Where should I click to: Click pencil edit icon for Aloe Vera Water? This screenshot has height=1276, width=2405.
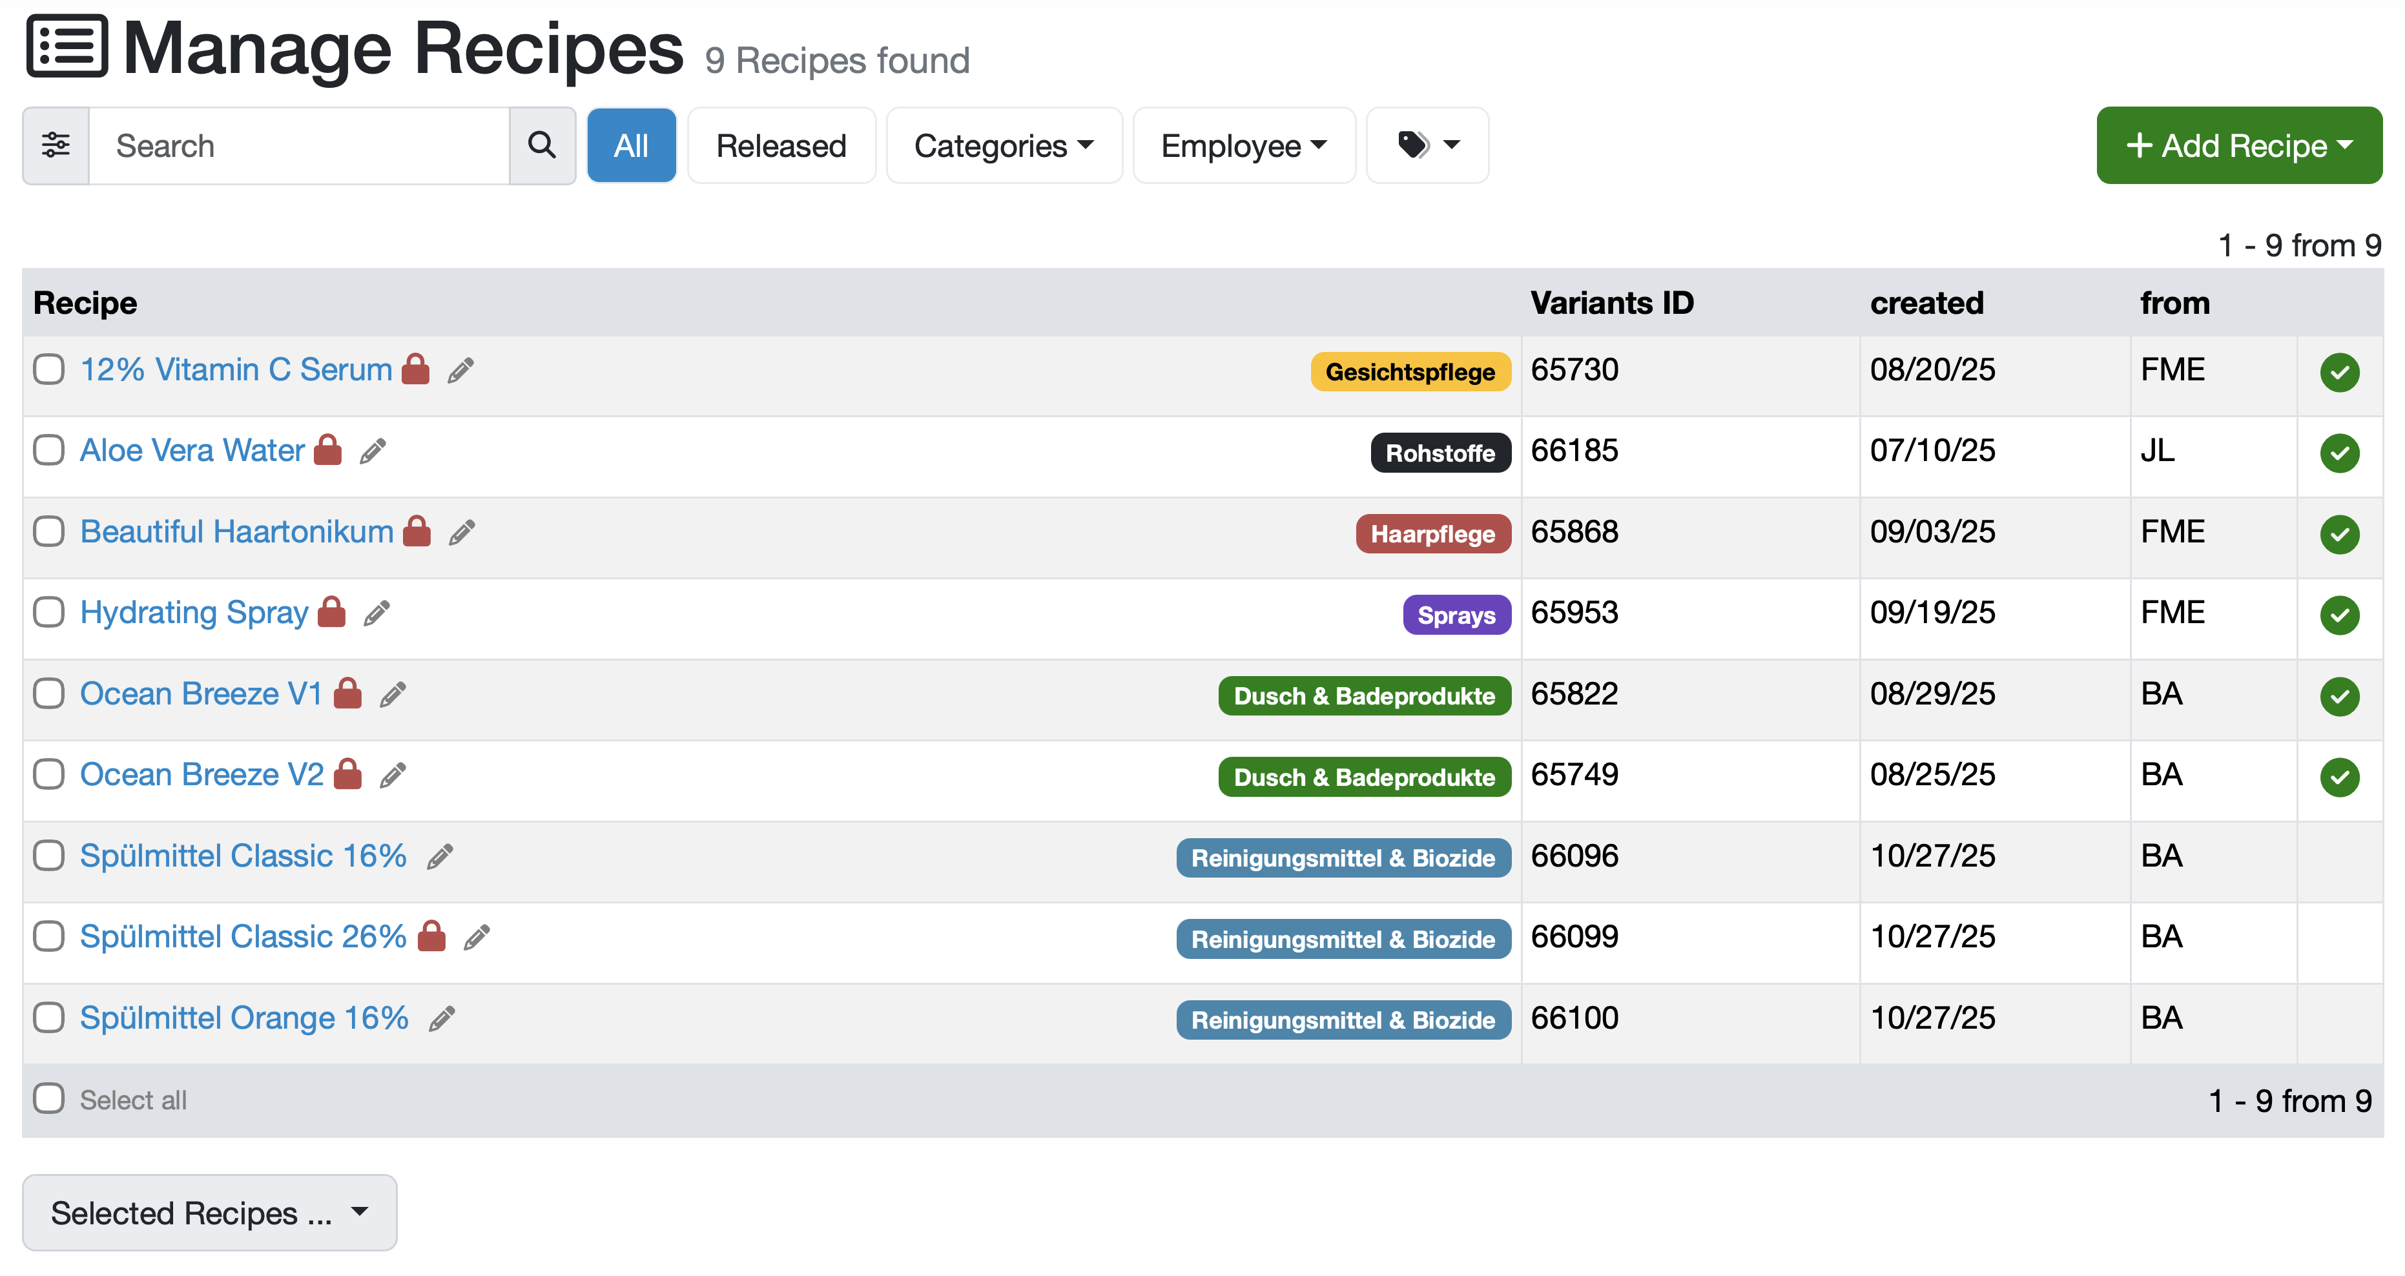click(373, 452)
